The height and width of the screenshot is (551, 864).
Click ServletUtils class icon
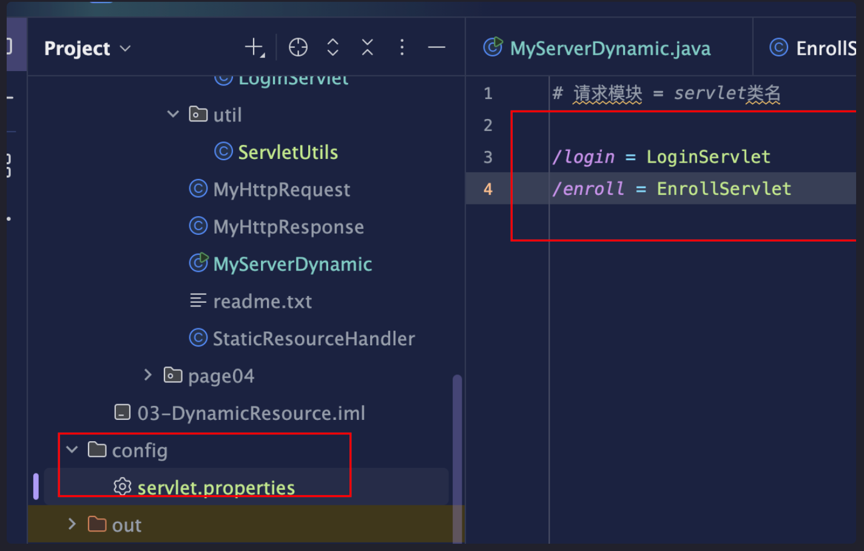click(223, 151)
